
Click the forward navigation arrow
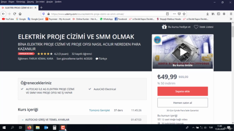9,14
